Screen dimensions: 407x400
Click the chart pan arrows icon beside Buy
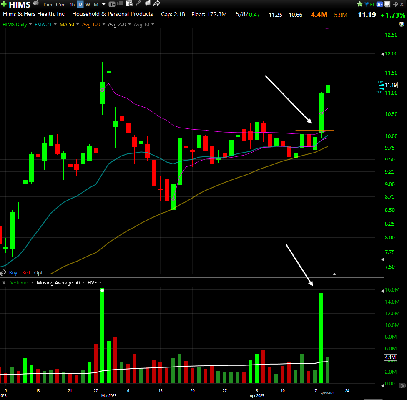(3, 272)
